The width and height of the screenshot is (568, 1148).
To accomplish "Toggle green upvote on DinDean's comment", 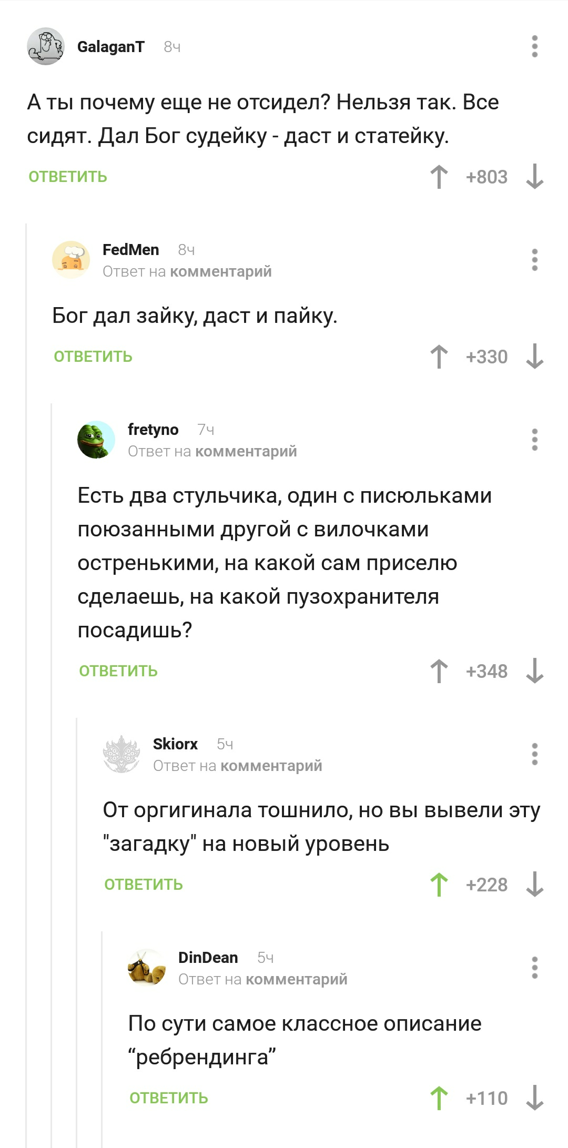I will 439,1098.
